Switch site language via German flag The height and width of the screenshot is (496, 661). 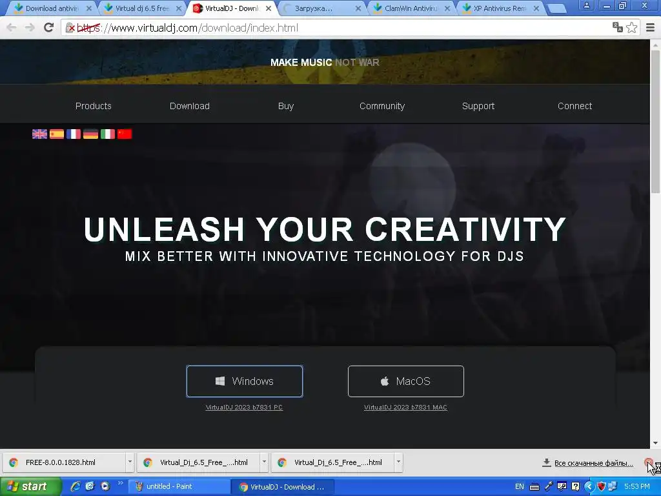point(90,134)
